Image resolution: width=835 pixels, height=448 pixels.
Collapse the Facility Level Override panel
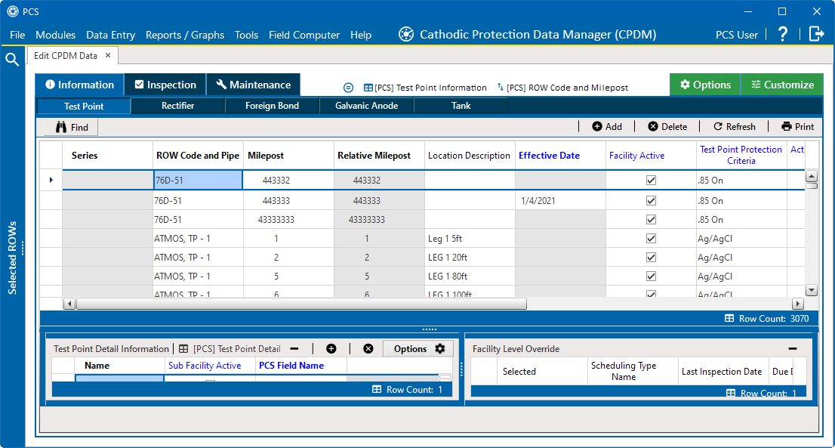(x=792, y=348)
